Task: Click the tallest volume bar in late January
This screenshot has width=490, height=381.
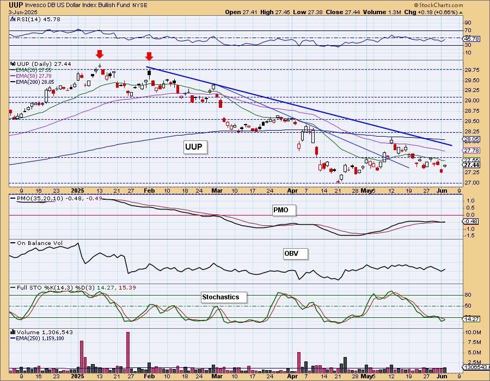Action: pyautogui.click(x=128, y=353)
